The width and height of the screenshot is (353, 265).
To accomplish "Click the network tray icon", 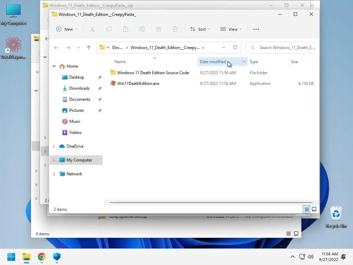I will coord(302,256).
